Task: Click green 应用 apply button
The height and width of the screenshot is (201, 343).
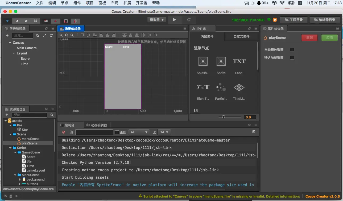Action: tap(329, 38)
